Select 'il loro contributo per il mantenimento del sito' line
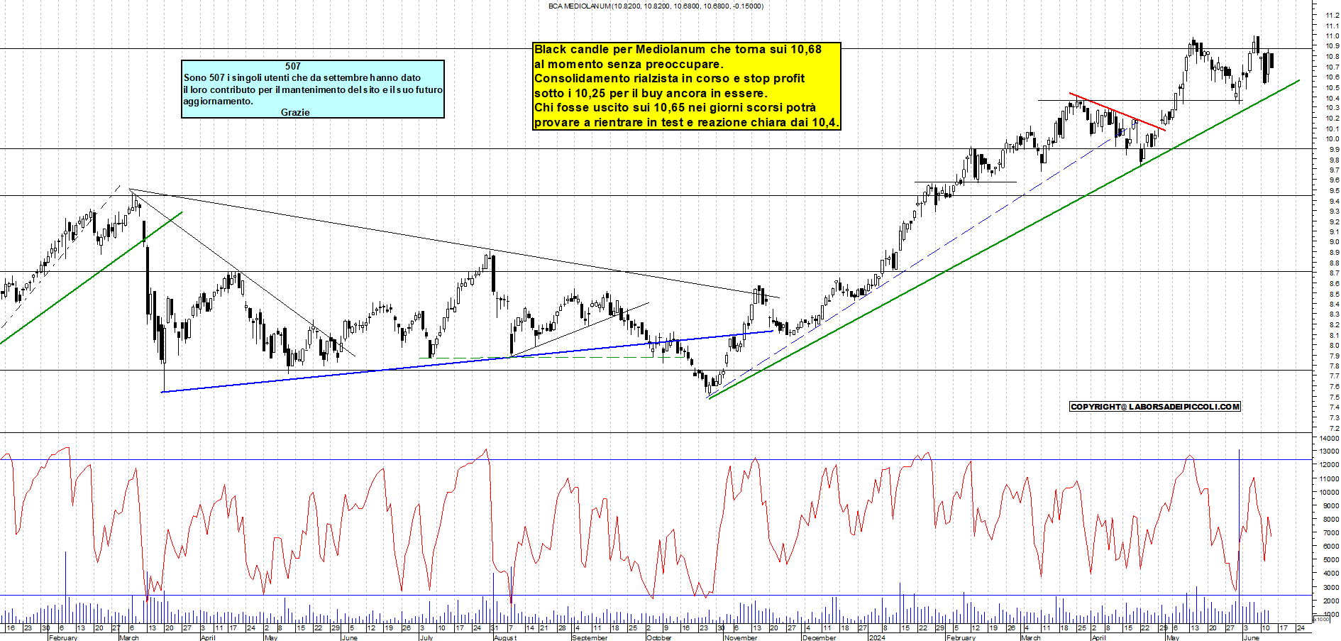Viewport: 1341px width, 641px height. point(313,89)
